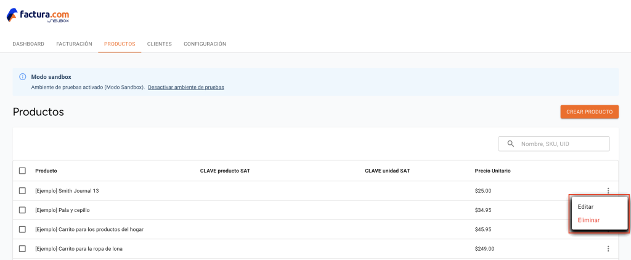The width and height of the screenshot is (631, 260).
Task: Check the Smith Journal 13 row checkbox
Action: coord(23,191)
